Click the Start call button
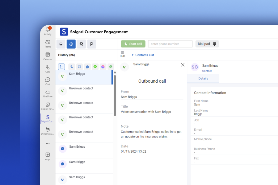The width and height of the screenshot is (278, 185). pyautogui.click(x=133, y=44)
